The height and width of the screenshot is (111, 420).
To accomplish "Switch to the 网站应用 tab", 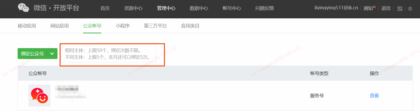I will tap(60, 26).
